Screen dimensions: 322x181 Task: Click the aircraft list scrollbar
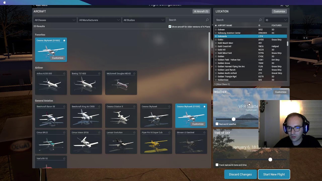point(209,56)
